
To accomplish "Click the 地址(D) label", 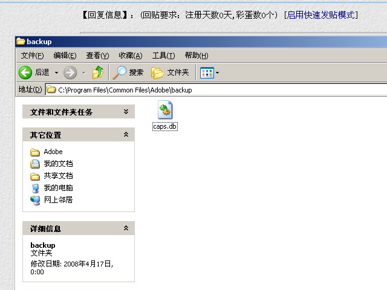I will point(30,89).
